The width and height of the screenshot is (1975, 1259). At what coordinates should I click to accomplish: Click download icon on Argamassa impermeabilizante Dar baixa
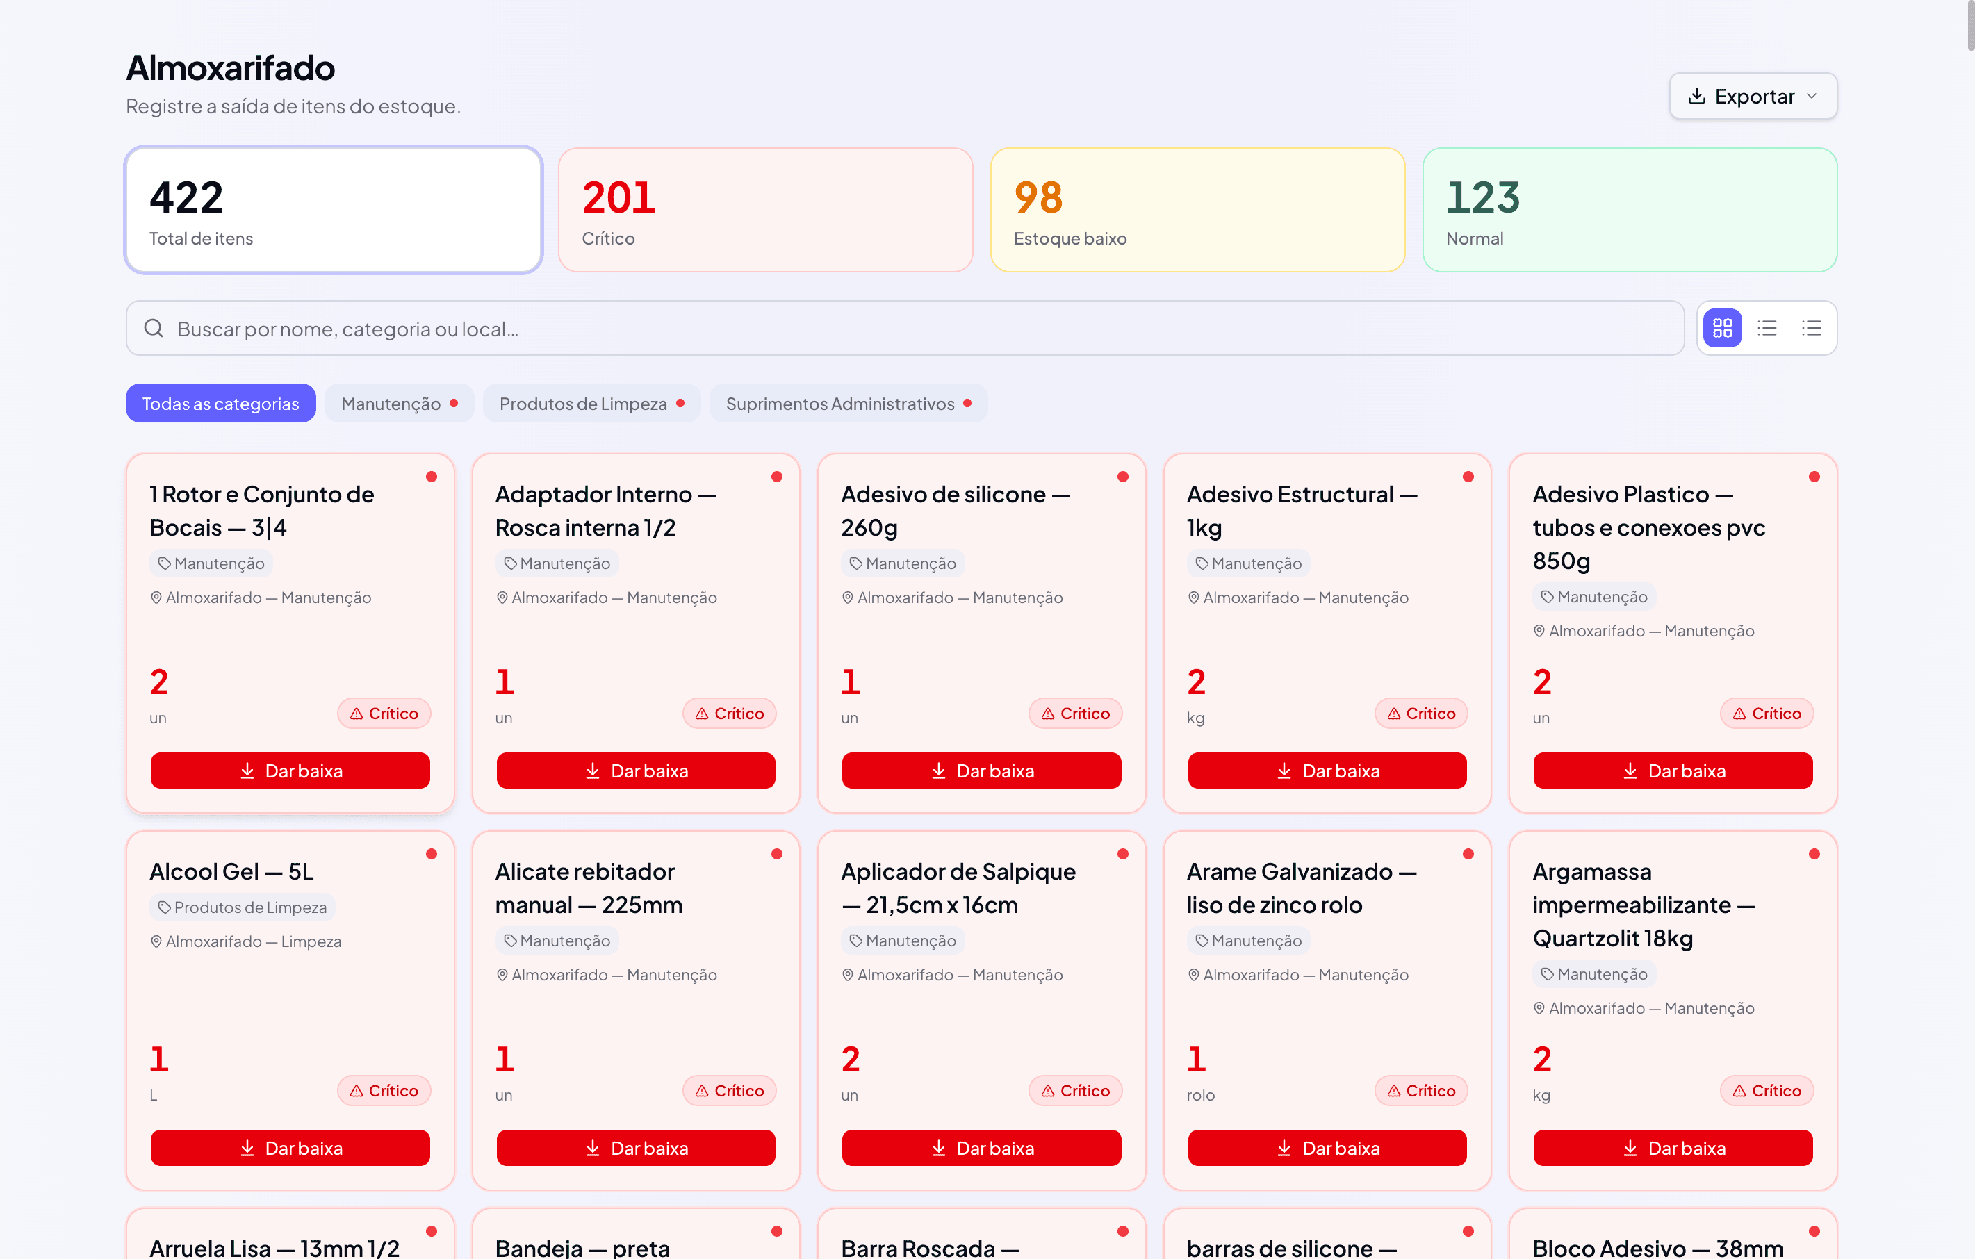tap(1630, 1149)
